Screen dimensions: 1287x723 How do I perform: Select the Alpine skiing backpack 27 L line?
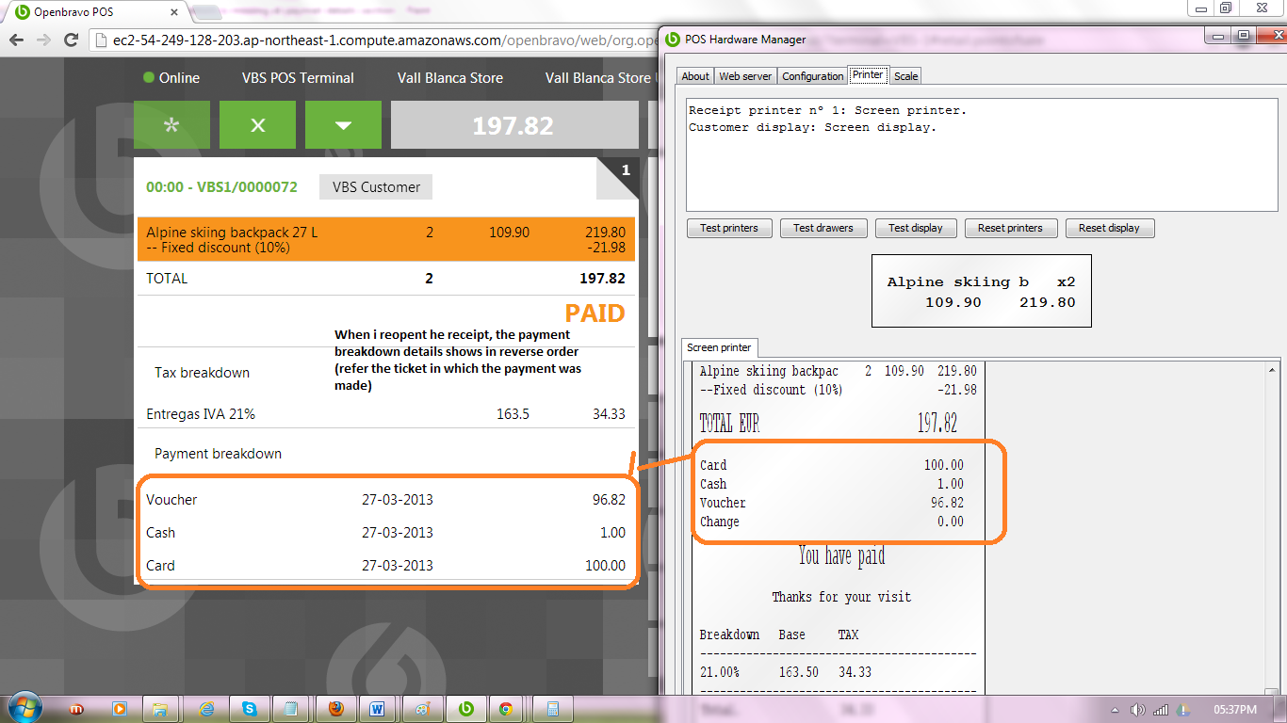click(x=386, y=239)
